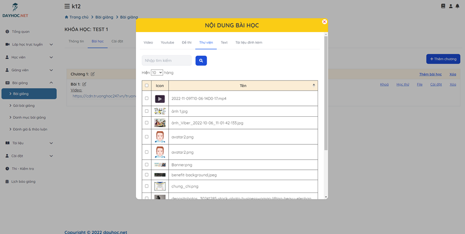Open the rows-per-page dropdown showing 10
This screenshot has height=234, width=465.
tap(157, 73)
